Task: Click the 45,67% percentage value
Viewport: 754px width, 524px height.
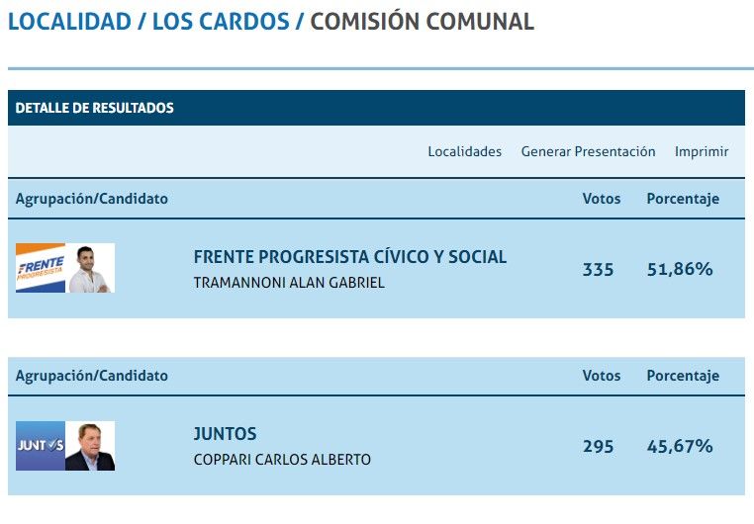Action: point(680,447)
